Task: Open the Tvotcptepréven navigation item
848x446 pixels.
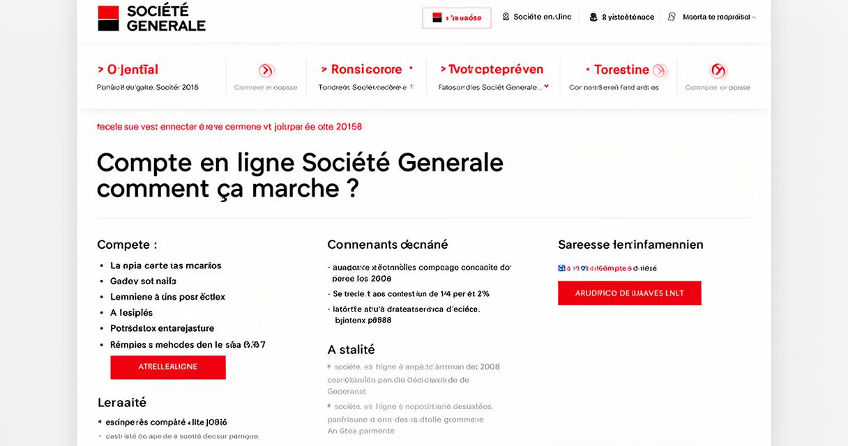Action: 491,70
